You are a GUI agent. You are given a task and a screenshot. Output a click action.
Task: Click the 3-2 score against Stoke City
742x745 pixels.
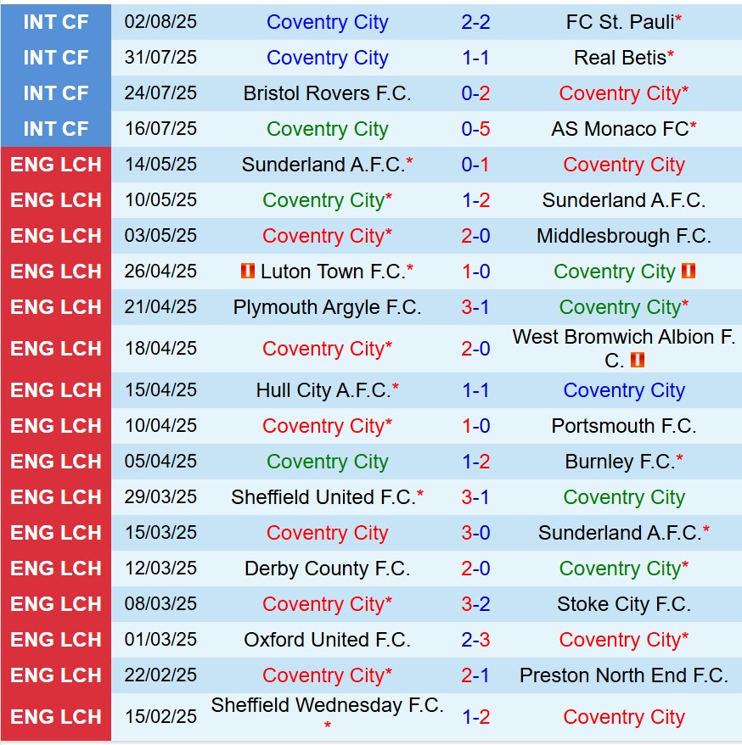coord(475,604)
